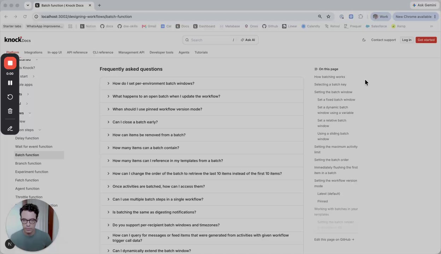
Task: Restart the recording with the circular arrow icon
Action: click(x=10, y=97)
